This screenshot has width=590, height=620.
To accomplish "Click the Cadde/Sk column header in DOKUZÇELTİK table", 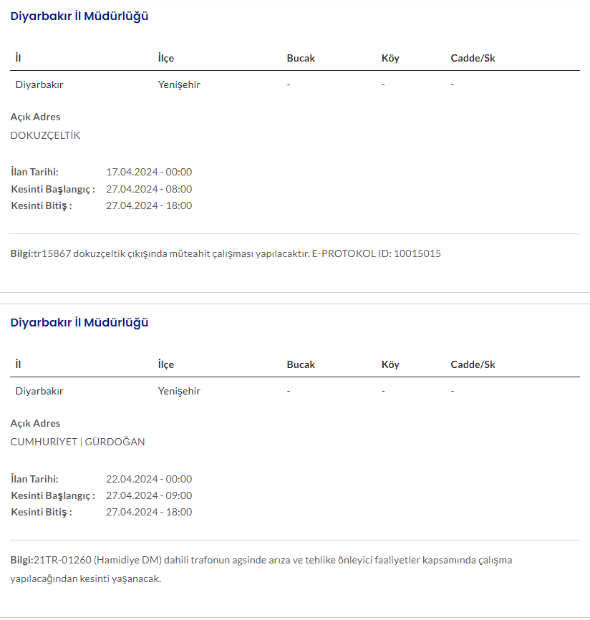I will click(473, 58).
